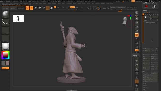Enable Mrgb paint mode
Viewport: 161px width, 91px height.
58,7
